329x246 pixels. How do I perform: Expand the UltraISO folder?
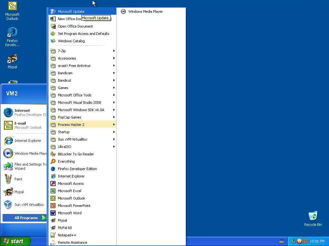(83, 147)
